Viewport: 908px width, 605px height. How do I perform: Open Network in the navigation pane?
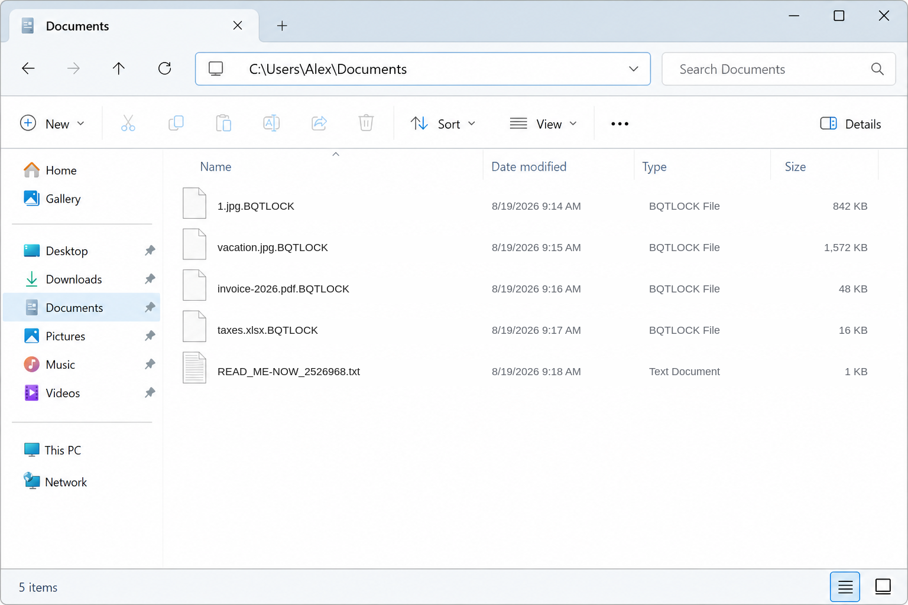click(x=82, y=482)
